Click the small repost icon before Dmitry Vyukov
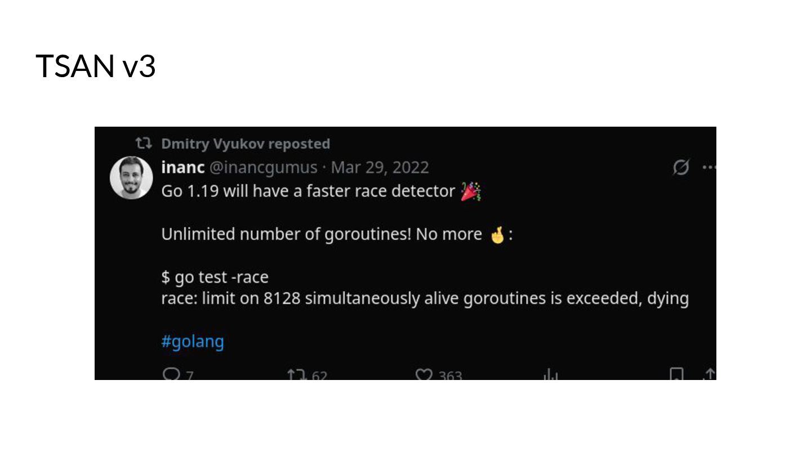The width and height of the screenshot is (811, 456). pos(144,144)
